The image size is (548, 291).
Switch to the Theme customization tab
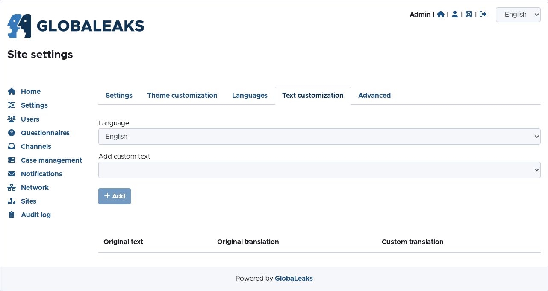tap(182, 96)
